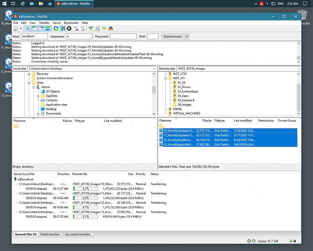This screenshot has height=251, width=313.
Task: Open directory listing filters dialog
Action: tap(91, 28)
